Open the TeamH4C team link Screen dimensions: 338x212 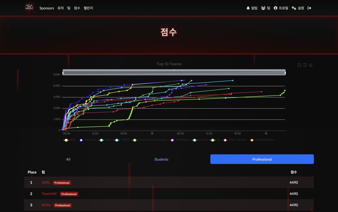point(49,194)
